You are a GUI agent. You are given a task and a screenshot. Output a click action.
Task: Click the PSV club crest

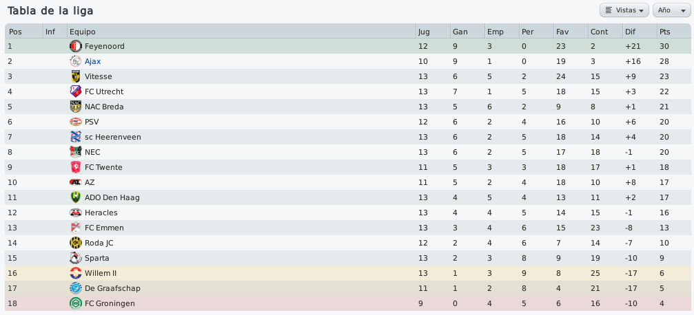pos(76,122)
